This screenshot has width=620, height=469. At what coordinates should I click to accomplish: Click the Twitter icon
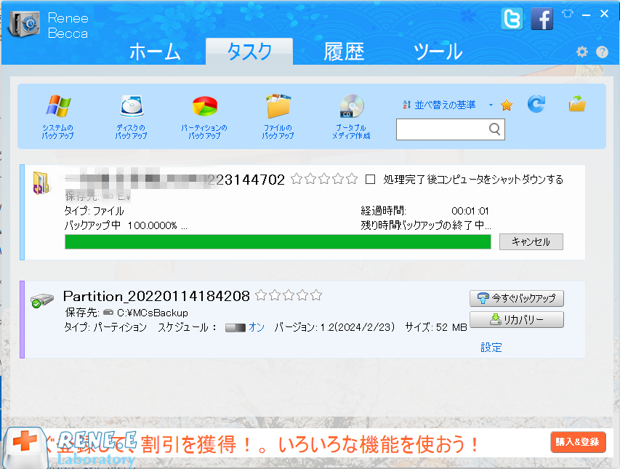tap(512, 19)
